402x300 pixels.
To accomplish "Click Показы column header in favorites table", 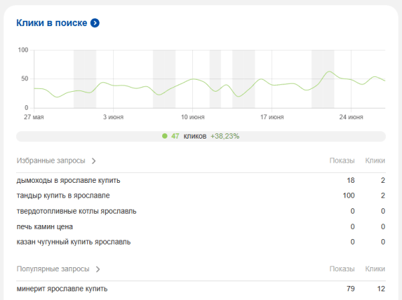I will pos(342,161).
